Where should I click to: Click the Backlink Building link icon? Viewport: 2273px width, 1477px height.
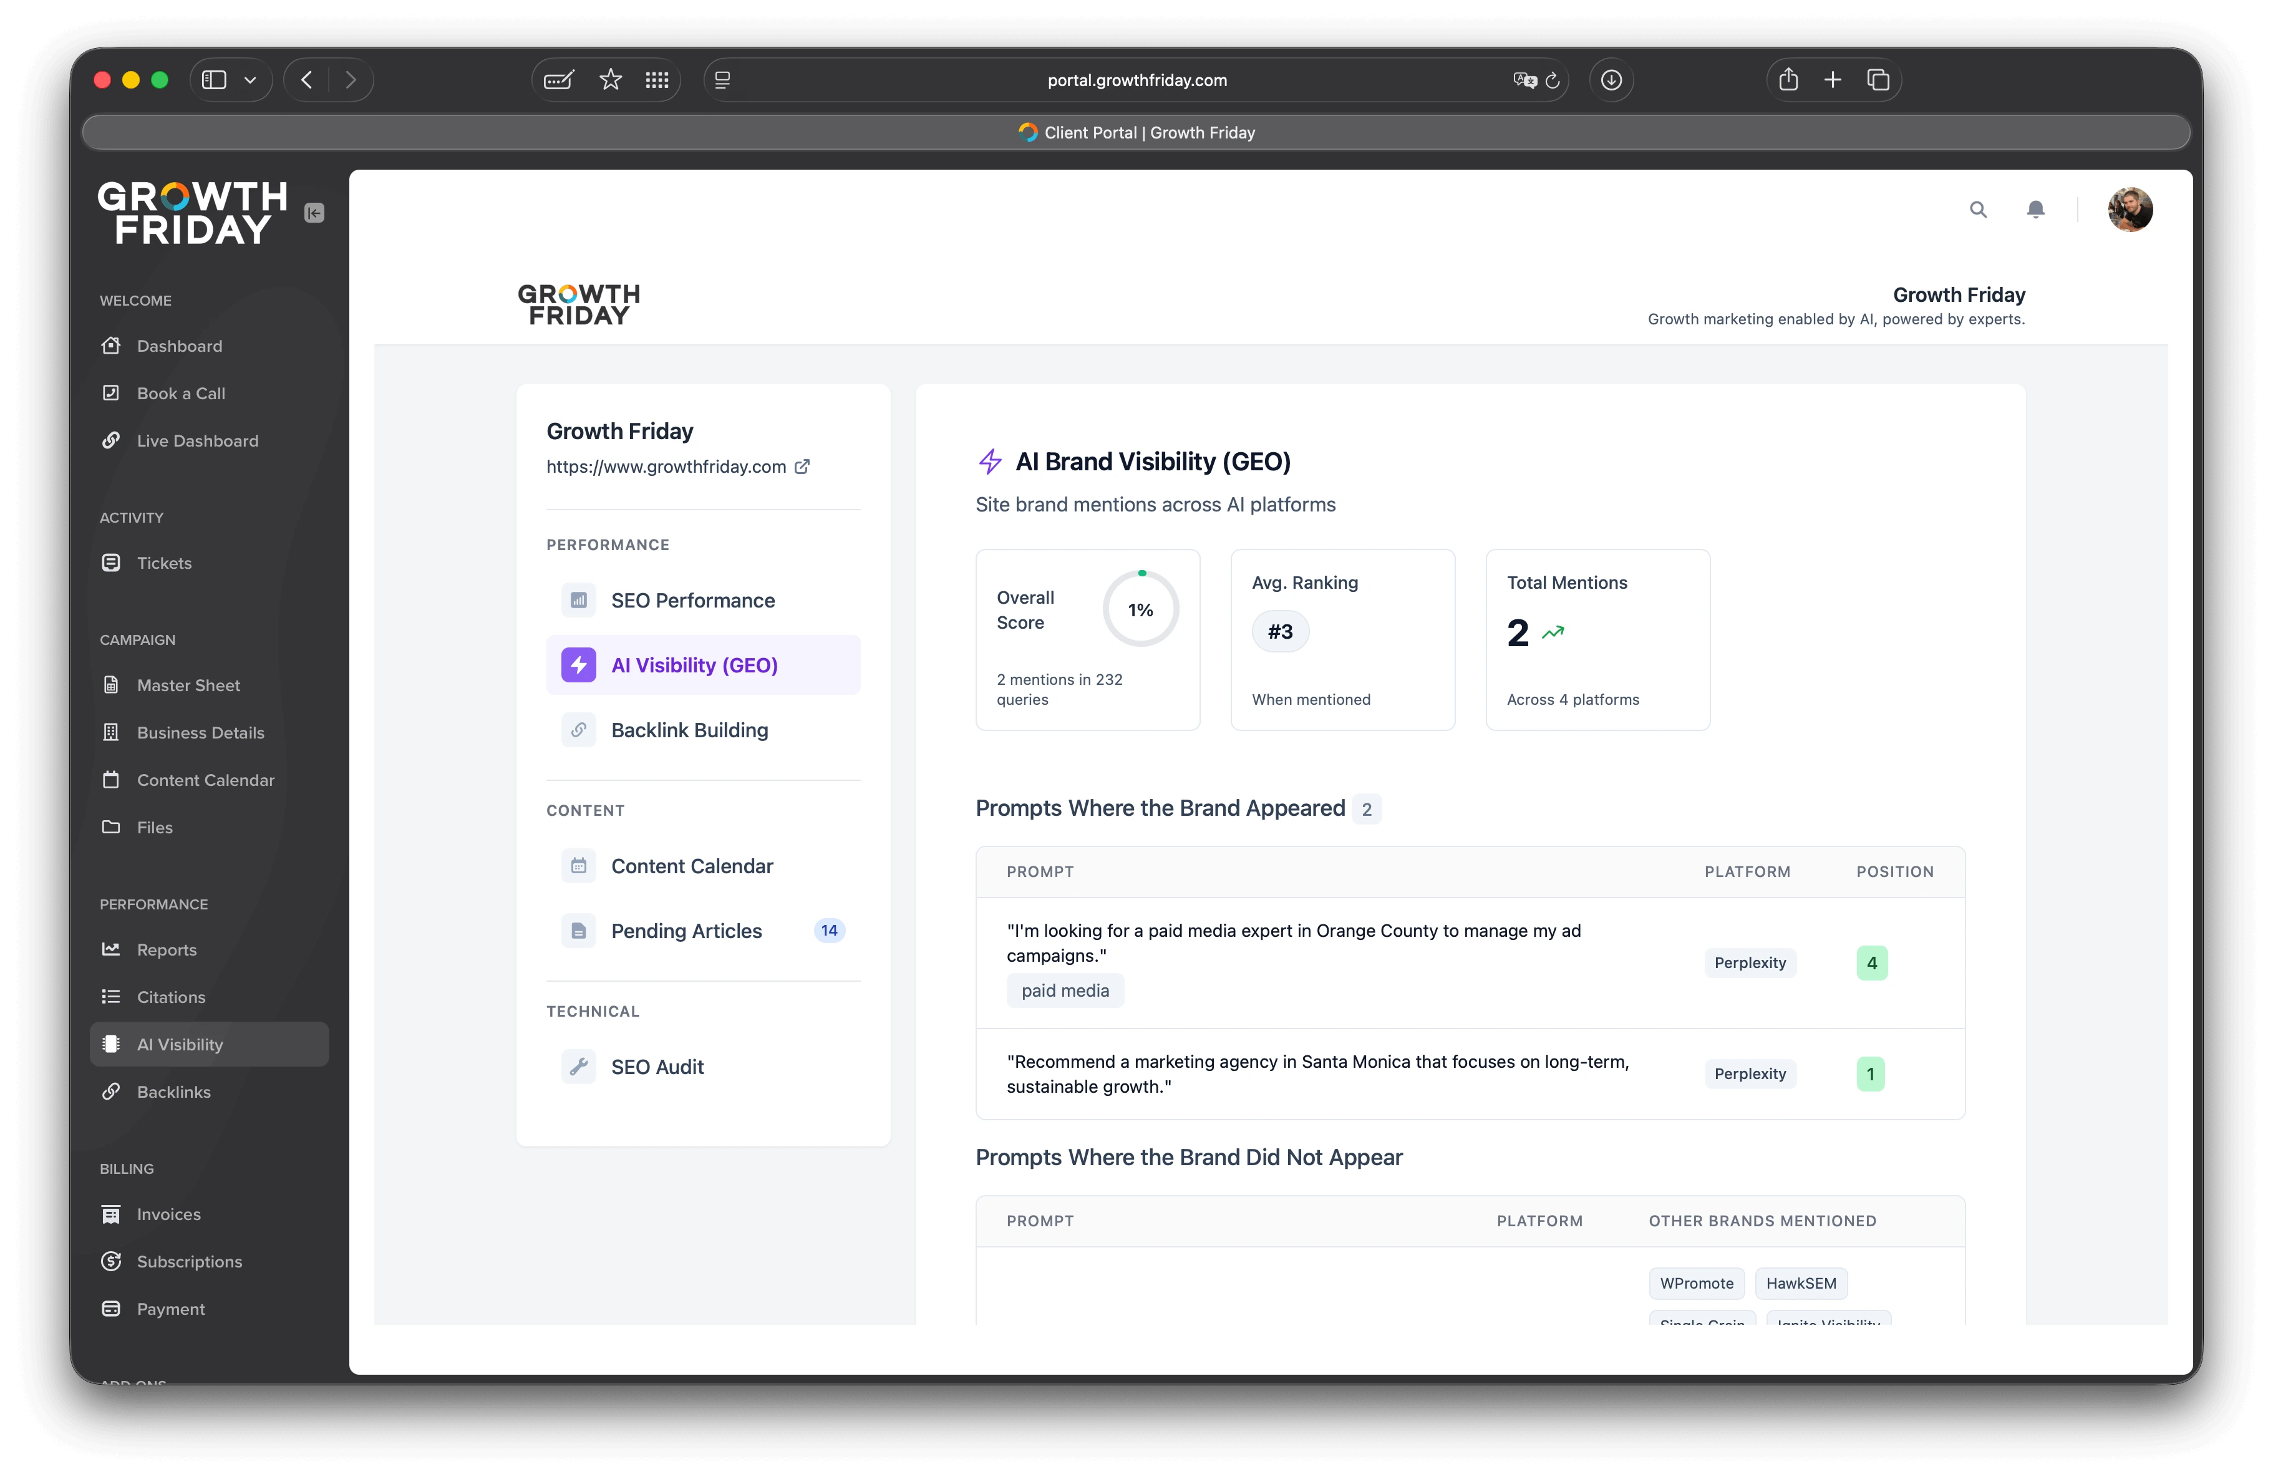coord(579,730)
